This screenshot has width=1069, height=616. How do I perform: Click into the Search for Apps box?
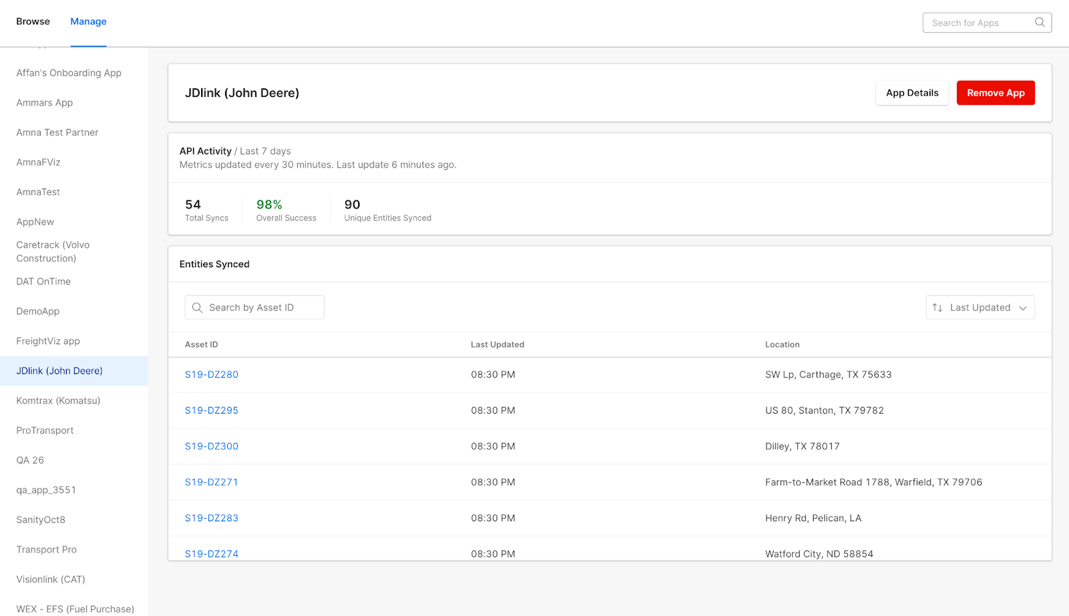(979, 23)
